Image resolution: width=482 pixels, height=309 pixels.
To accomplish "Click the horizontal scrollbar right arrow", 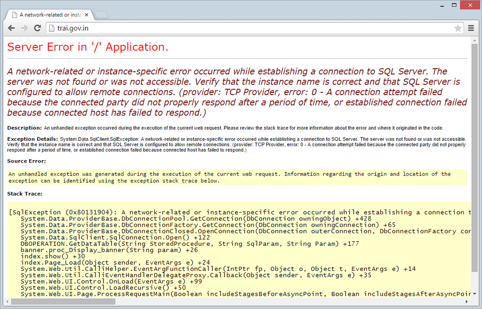I will (466, 301).
